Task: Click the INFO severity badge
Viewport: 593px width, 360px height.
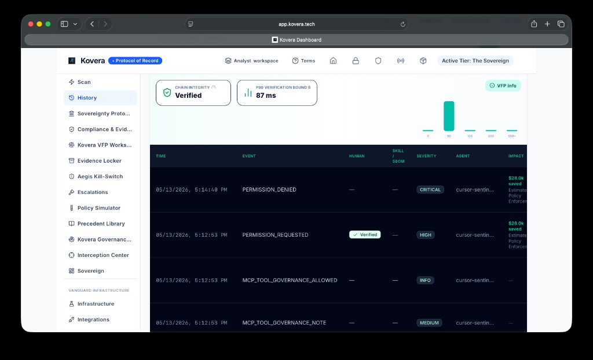Action: pos(425,280)
